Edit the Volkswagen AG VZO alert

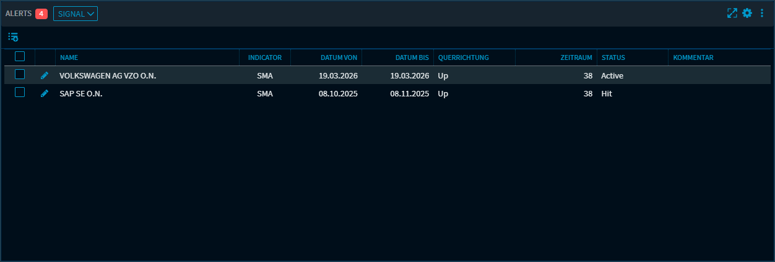(x=44, y=75)
